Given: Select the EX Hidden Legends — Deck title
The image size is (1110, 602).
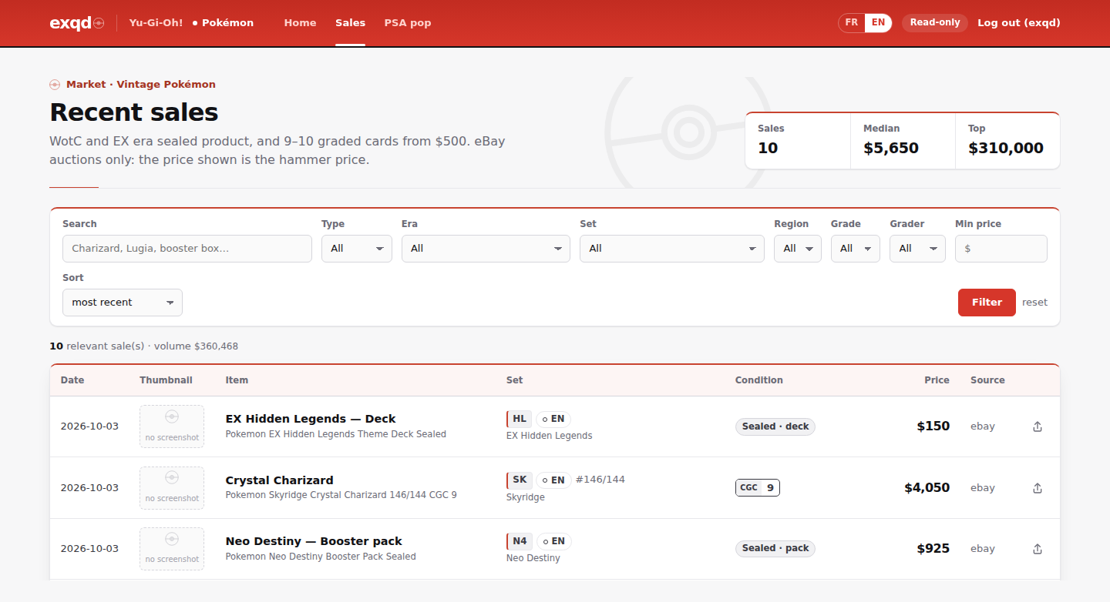Looking at the screenshot, I should pyautogui.click(x=311, y=419).
